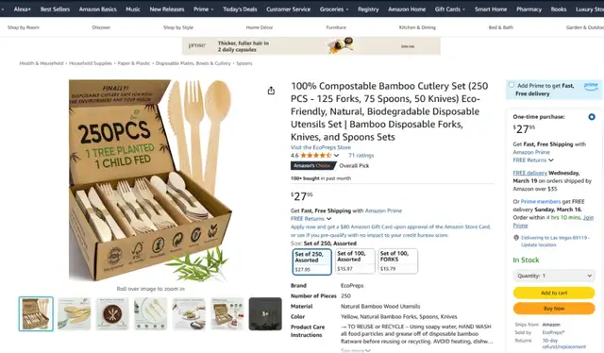Click the share icon beside product image
The height and width of the screenshot is (353, 604).
pos(271,91)
